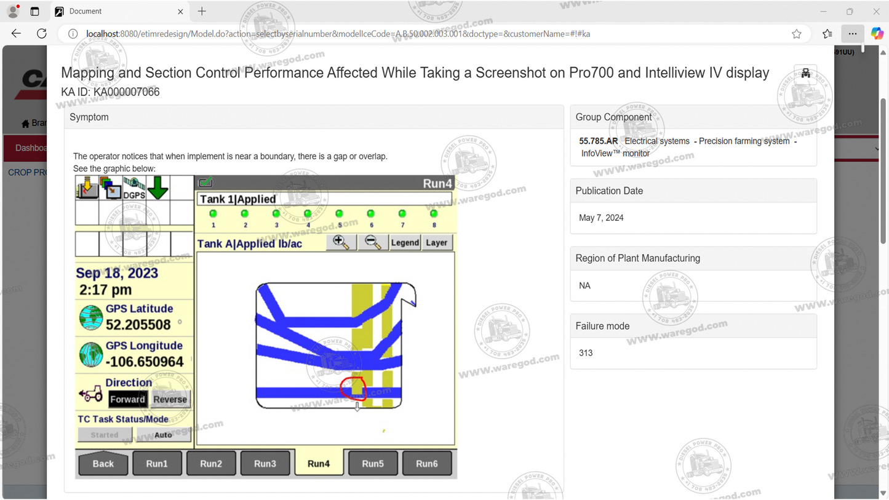The height and width of the screenshot is (500, 889).
Task: Click the Auto mode button
Action: tap(163, 435)
